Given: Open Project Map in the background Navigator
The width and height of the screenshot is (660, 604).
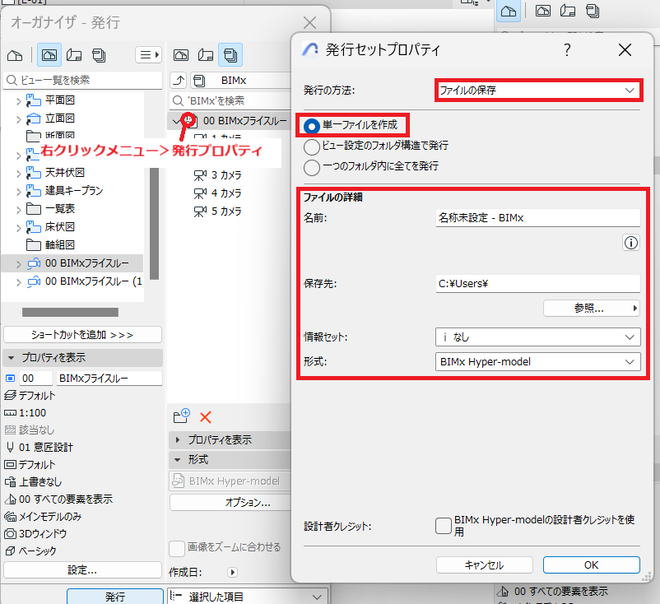Looking at the screenshot, I should pyautogui.click(x=509, y=11).
